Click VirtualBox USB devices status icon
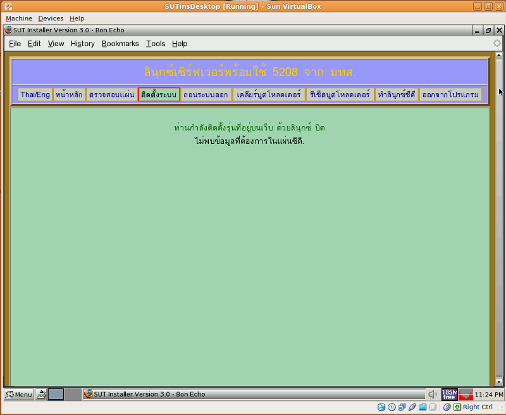This screenshot has width=506, height=415. [x=412, y=407]
